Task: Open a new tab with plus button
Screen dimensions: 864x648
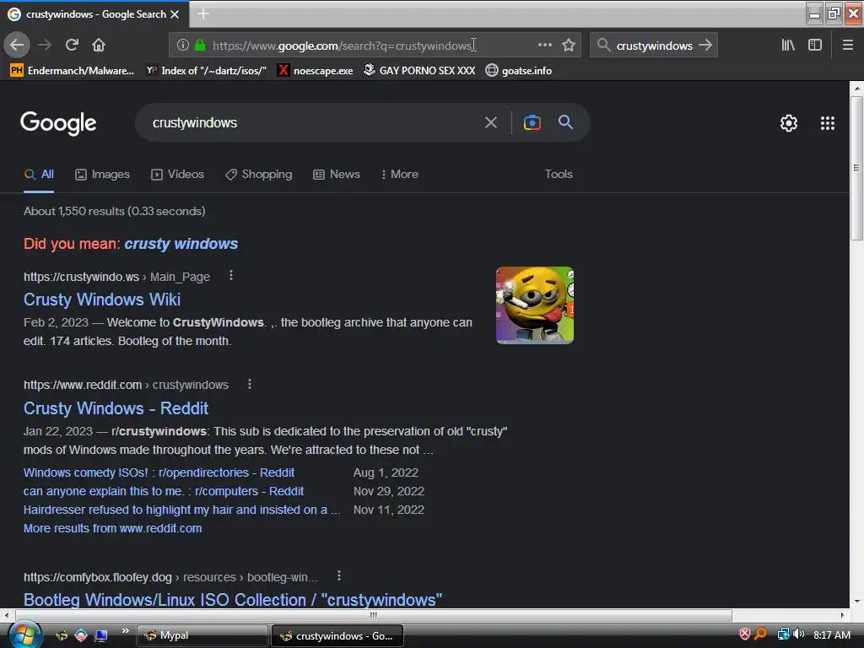Action: pyautogui.click(x=203, y=13)
